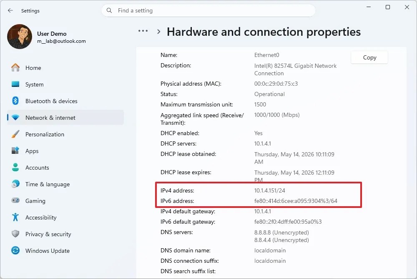Click the Privacy shield icon
The height and width of the screenshot is (279, 417).
pyautogui.click(x=15, y=234)
